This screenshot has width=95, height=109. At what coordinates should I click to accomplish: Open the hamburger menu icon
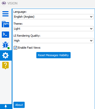[5, 14]
